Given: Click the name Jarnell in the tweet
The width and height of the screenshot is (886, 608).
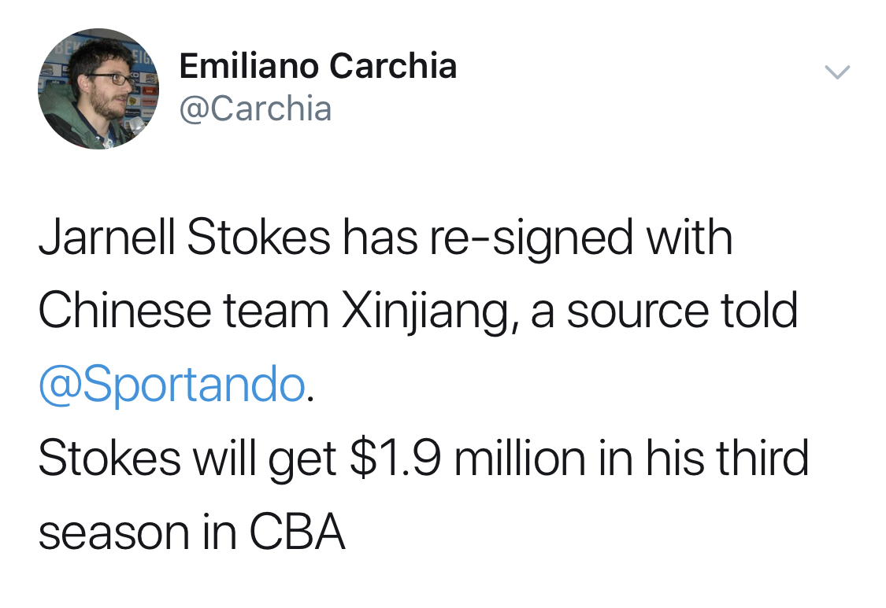Looking at the screenshot, I should tap(106, 237).
